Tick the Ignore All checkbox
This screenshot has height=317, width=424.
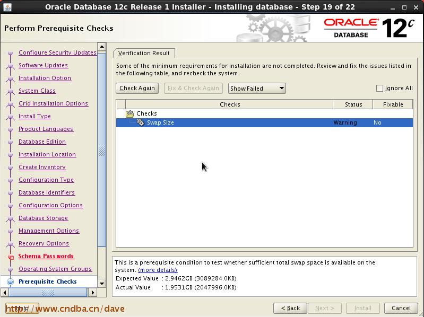coord(379,89)
